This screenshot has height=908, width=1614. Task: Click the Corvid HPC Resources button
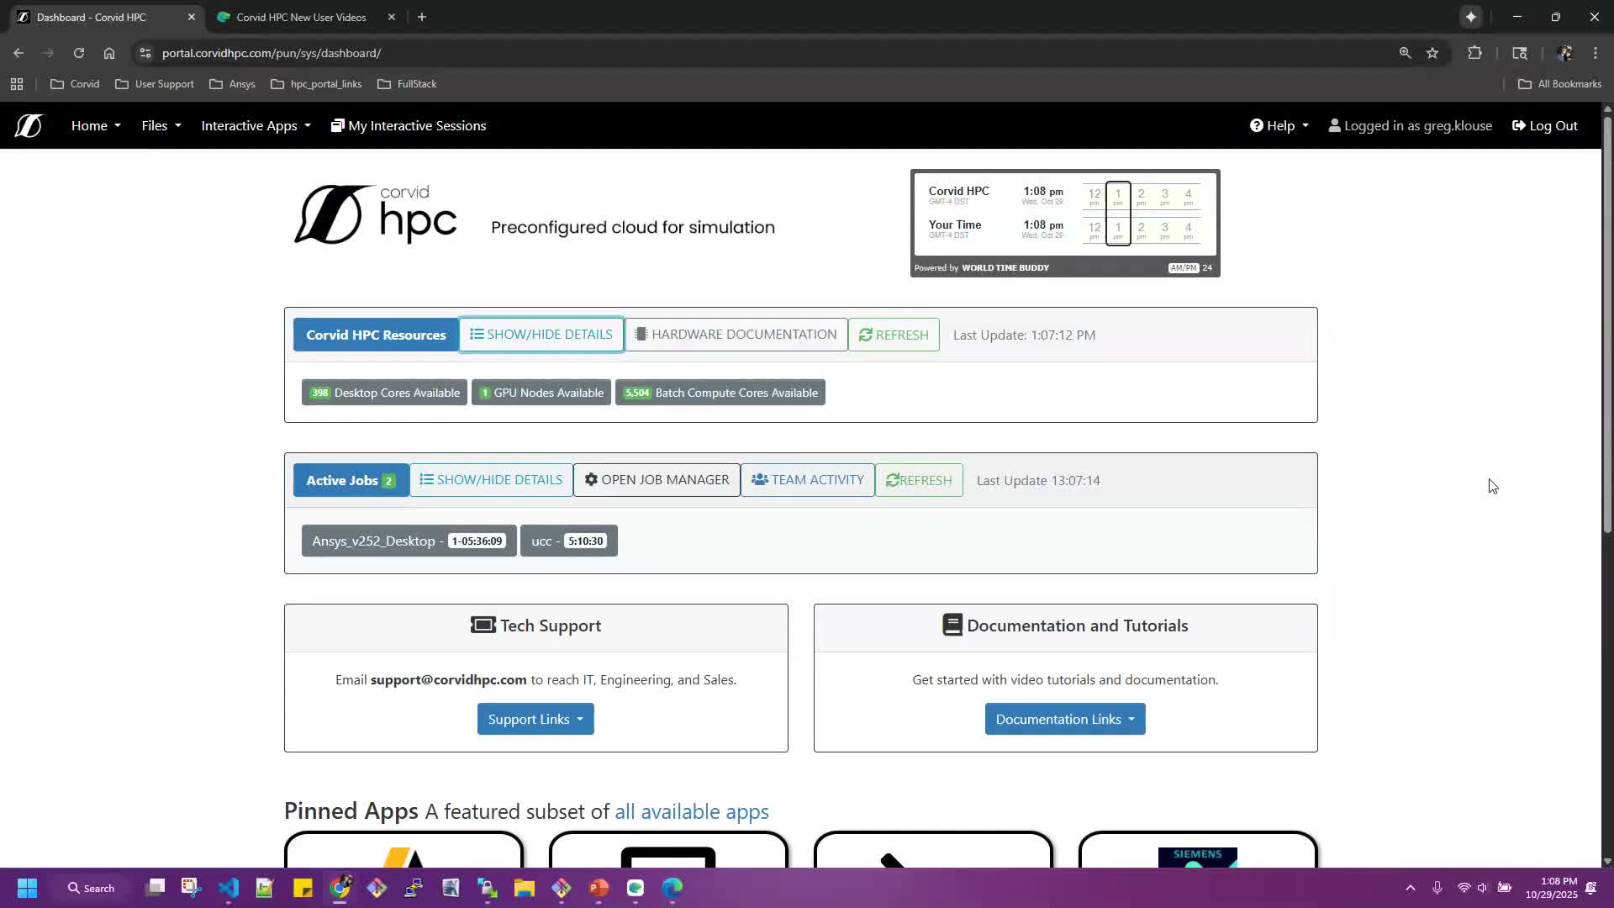(376, 335)
